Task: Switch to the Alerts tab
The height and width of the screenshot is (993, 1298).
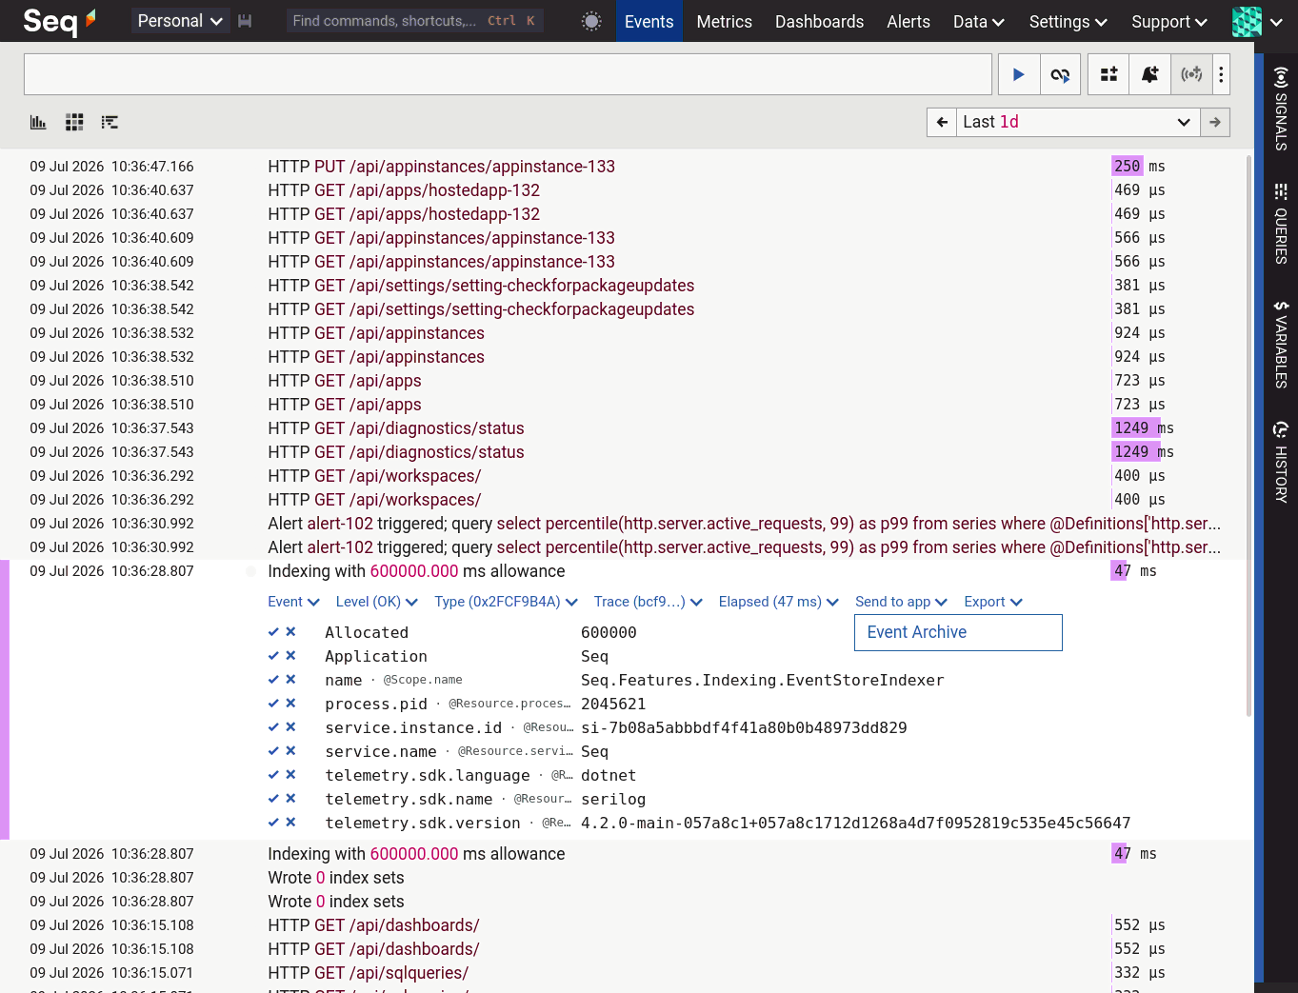Action: click(909, 21)
